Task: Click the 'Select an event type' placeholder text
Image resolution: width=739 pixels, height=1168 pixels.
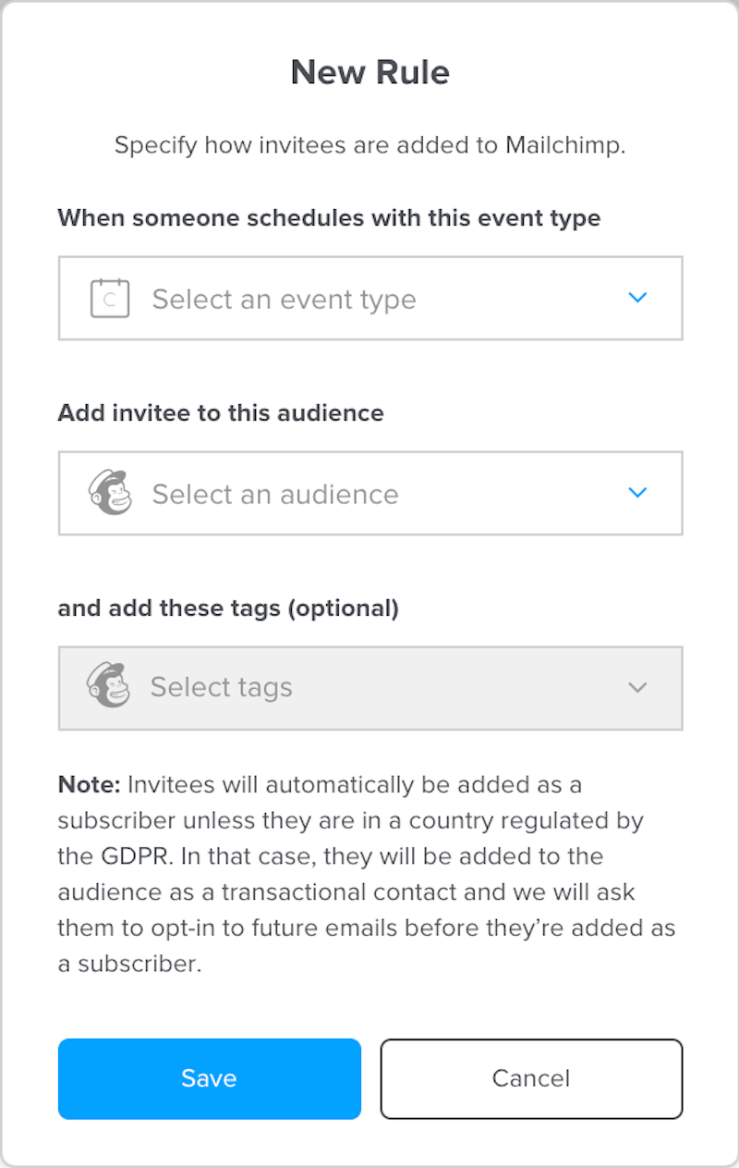Action: tap(285, 298)
